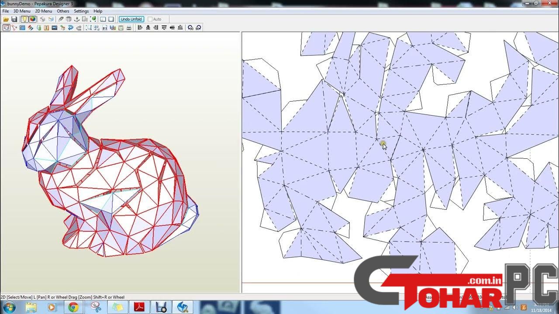559x314 pixels.
Task: Open Google Chrome from the taskbar
Action: click(73, 307)
